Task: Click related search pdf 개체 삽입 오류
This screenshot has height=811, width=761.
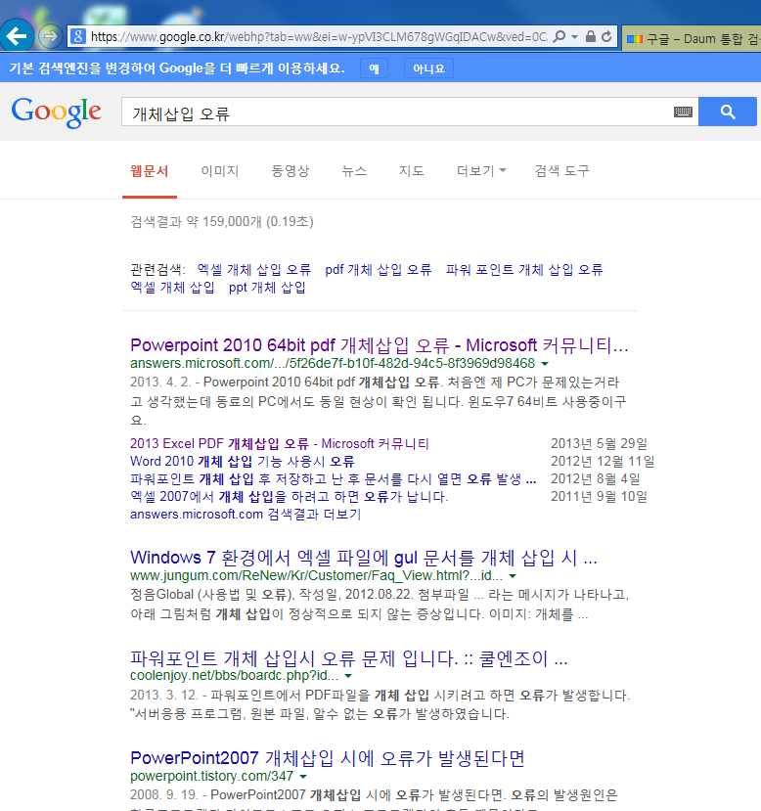Action: coord(378,269)
